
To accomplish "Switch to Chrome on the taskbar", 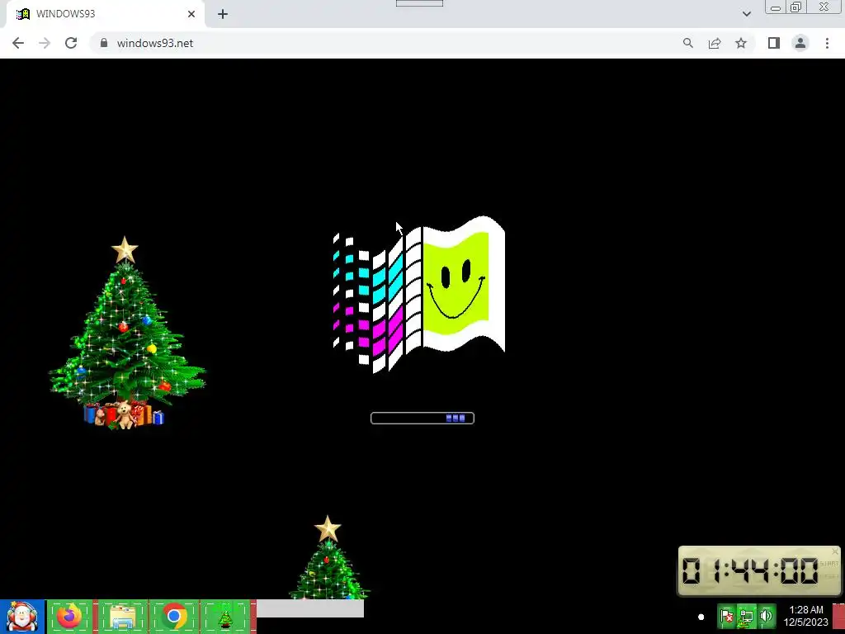I will tap(174, 617).
